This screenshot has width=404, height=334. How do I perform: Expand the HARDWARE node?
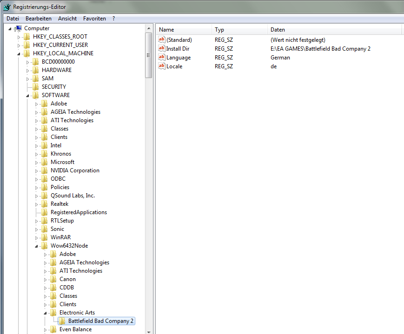pos(27,71)
